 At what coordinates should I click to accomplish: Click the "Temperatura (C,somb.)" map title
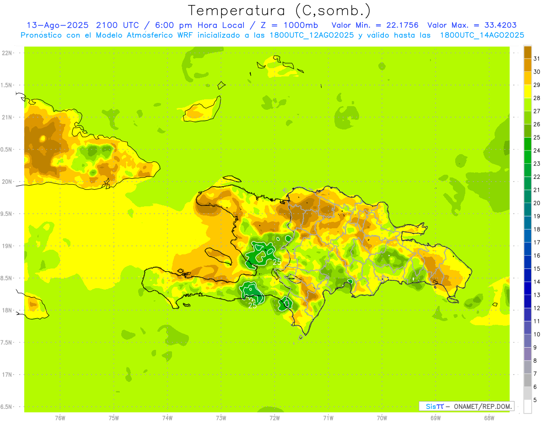[280, 11]
